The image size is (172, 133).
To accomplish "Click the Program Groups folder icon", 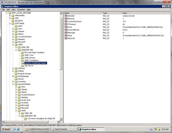I will click(16, 74).
